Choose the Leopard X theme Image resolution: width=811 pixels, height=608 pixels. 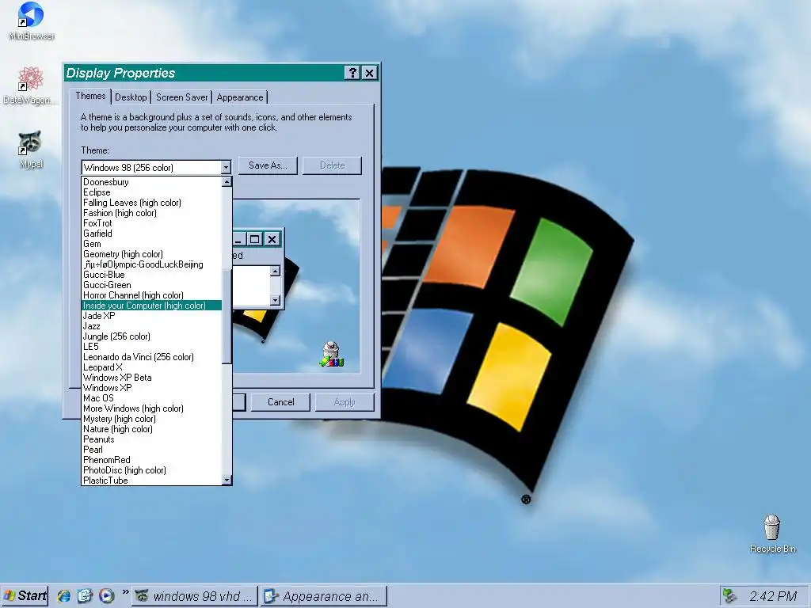pyautogui.click(x=152, y=367)
